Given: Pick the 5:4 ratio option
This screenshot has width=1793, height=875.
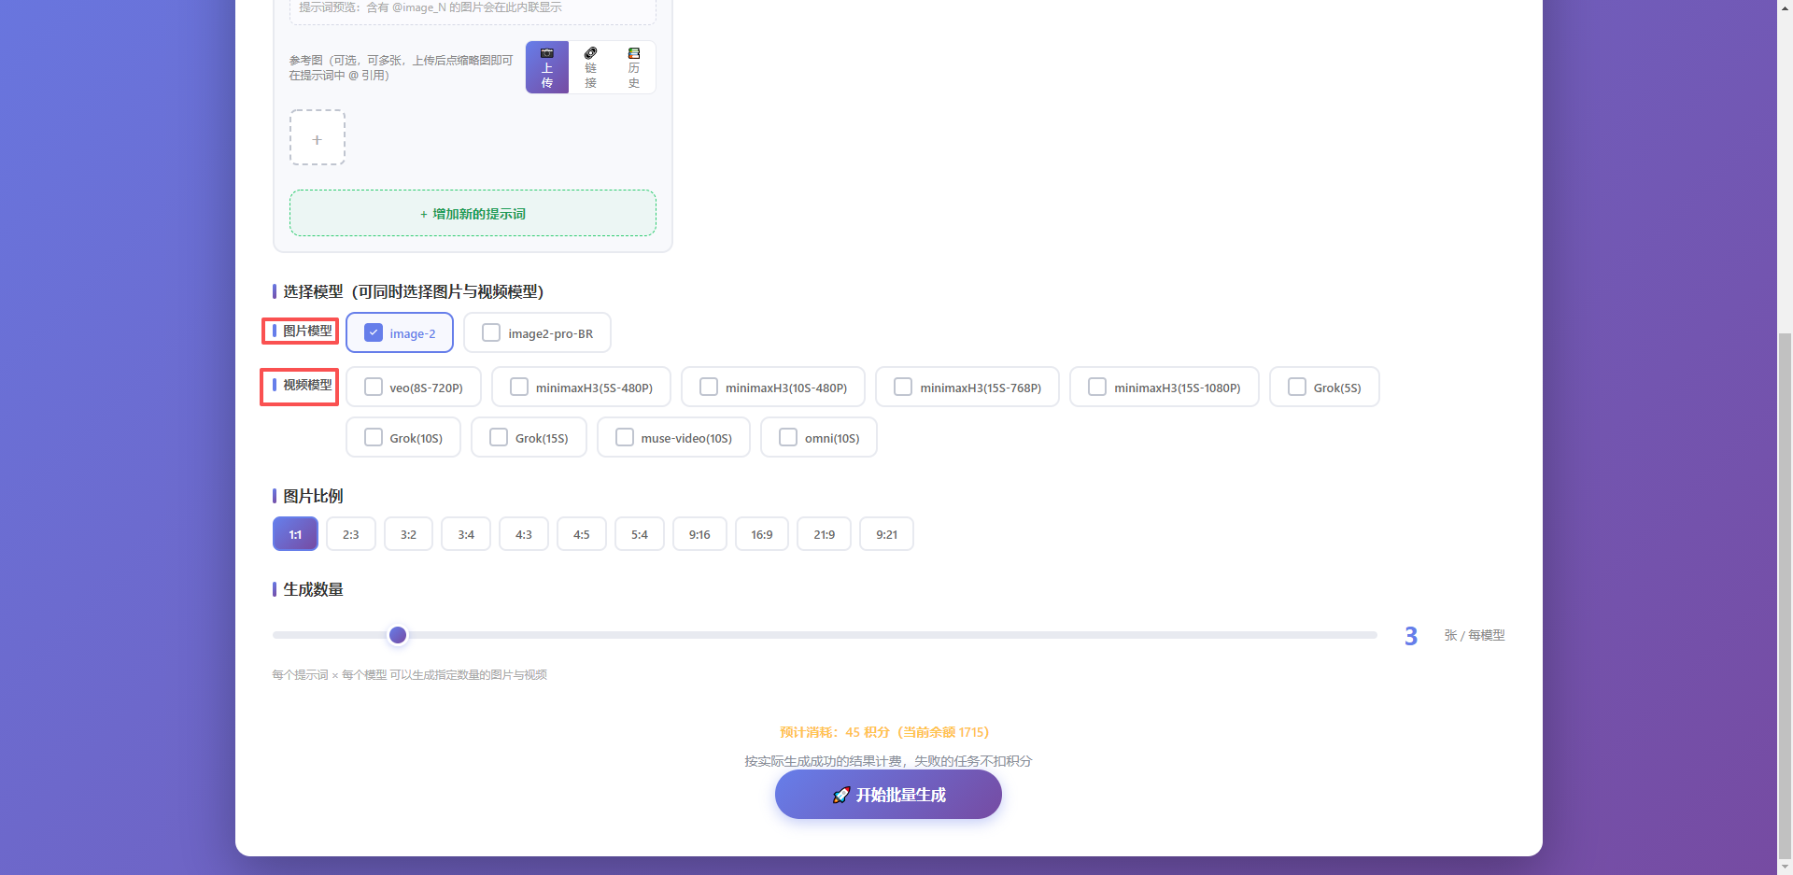Looking at the screenshot, I should tap(640, 534).
